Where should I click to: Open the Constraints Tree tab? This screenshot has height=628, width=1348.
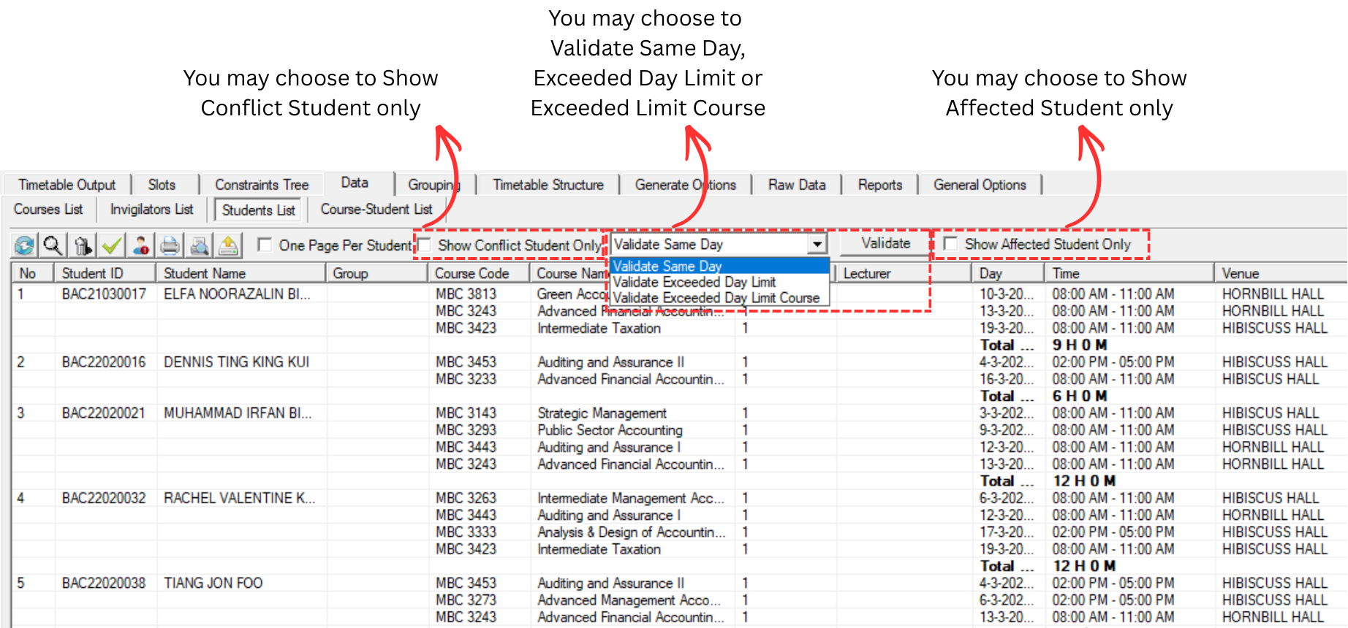[x=262, y=185]
